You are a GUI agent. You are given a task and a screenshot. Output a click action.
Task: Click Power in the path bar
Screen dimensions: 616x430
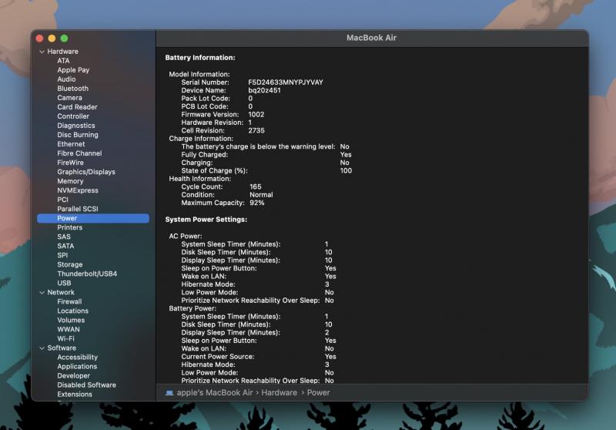(318, 393)
